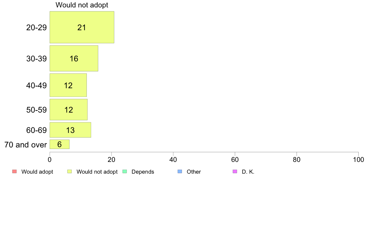Image resolution: width=367 pixels, height=227 pixels.
Task: Click the '20-29' age group label
Action: [36, 27]
